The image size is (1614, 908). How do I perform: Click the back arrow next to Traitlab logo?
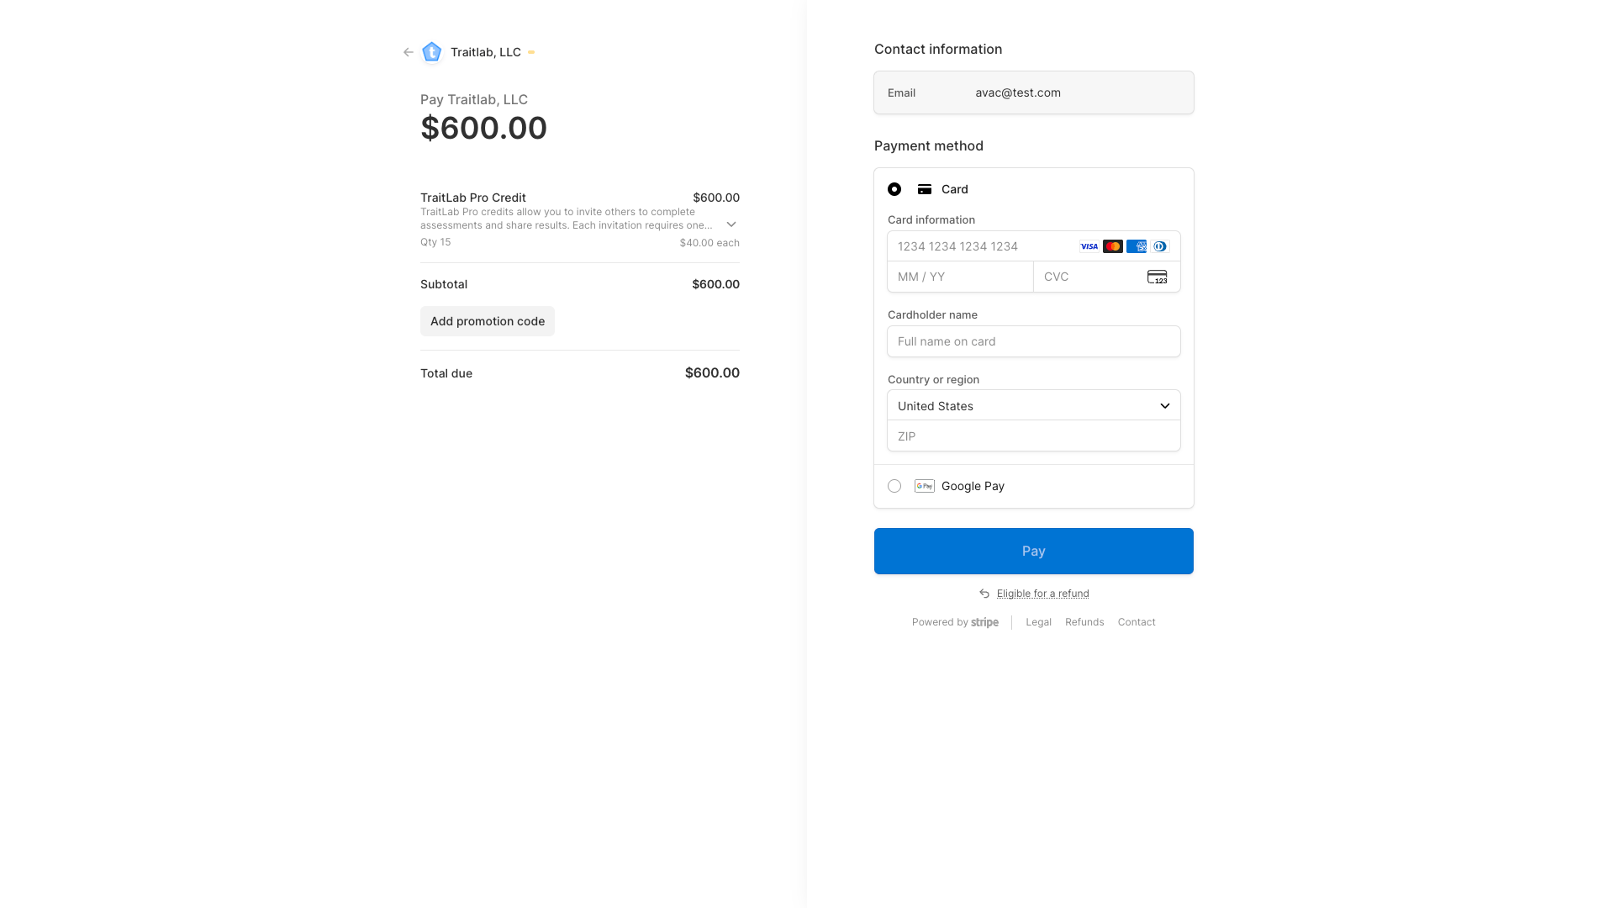coord(409,52)
